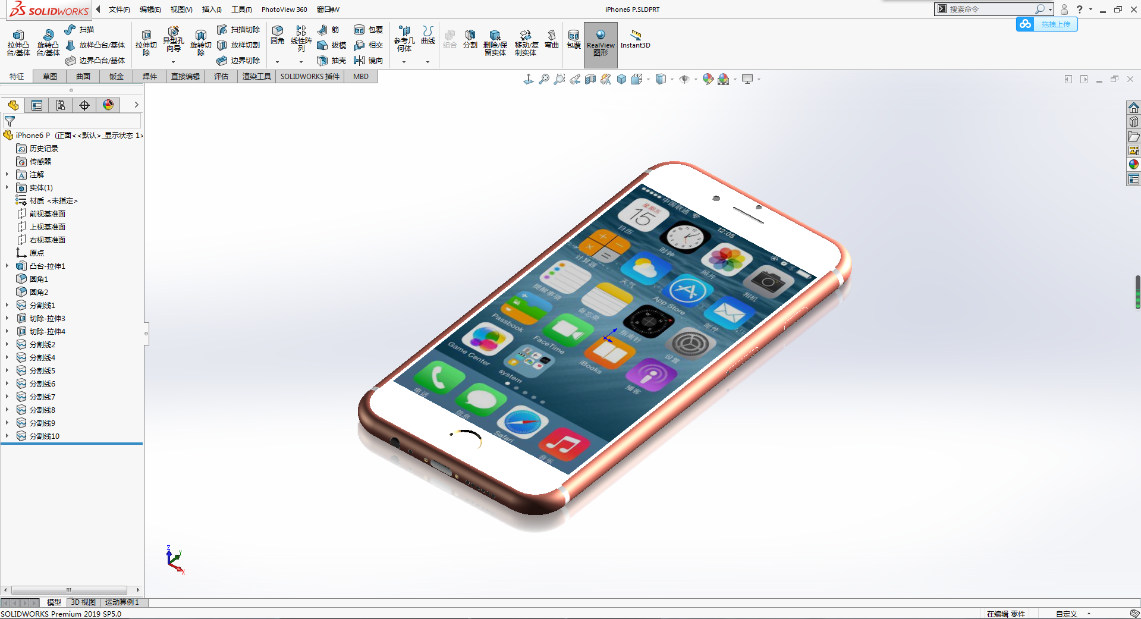Screen dimensions: 1141x619
Task: Click the Zoom to Fit button
Action: [544, 78]
